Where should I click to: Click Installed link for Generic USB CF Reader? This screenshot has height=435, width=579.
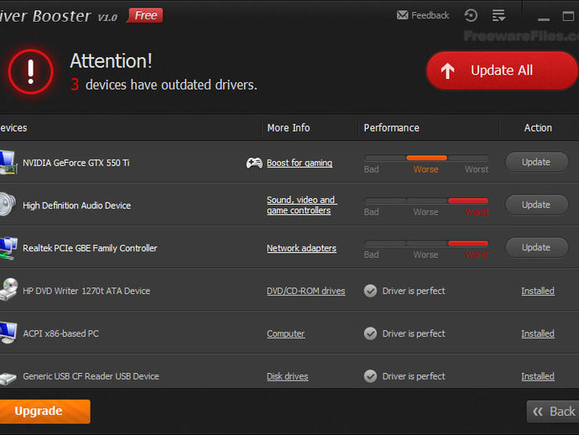[x=538, y=376]
